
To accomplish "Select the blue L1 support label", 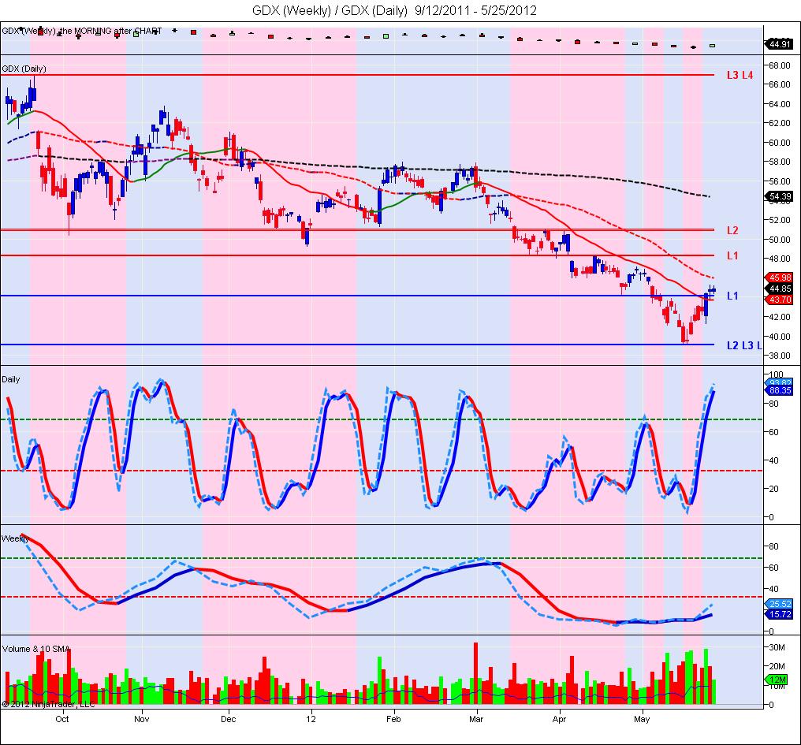I will click(732, 296).
